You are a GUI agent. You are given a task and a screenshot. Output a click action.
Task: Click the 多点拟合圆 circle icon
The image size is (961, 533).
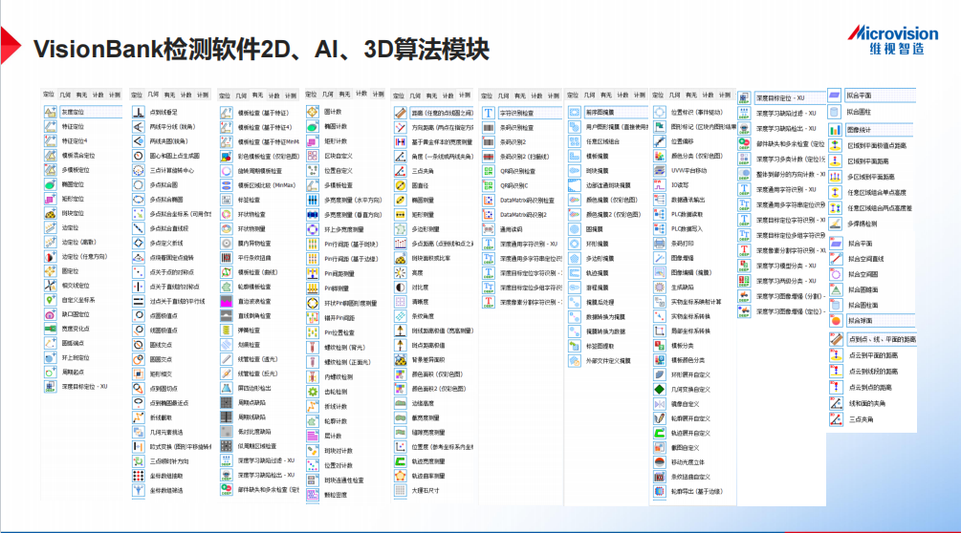pos(139,184)
